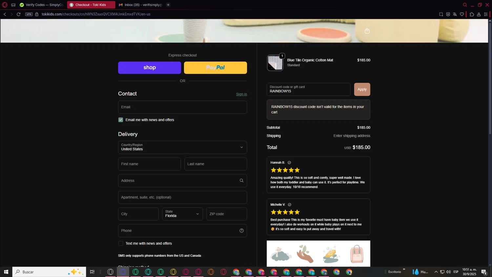Image resolution: width=492 pixels, height=277 pixels.
Task: Focus discount code field with RAINBOW15
Action: 308,89
